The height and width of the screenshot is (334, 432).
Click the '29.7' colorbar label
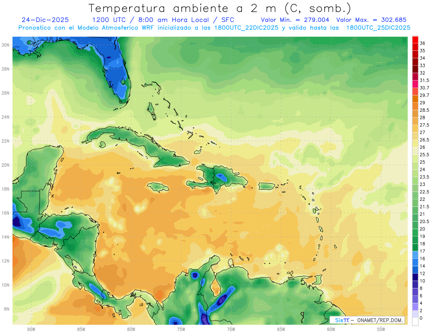click(x=424, y=95)
